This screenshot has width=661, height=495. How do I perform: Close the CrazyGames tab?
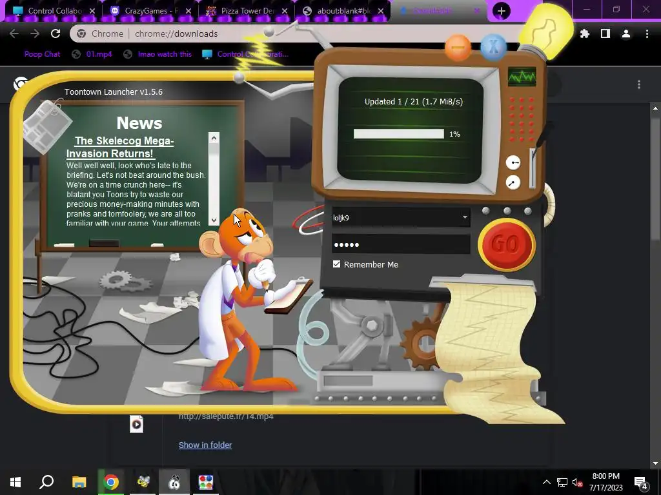[x=188, y=12]
